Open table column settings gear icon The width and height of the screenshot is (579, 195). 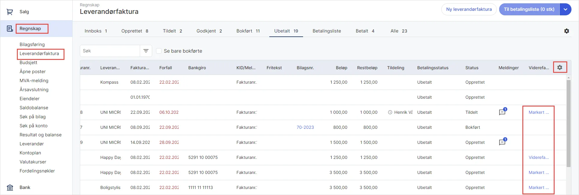click(x=560, y=67)
